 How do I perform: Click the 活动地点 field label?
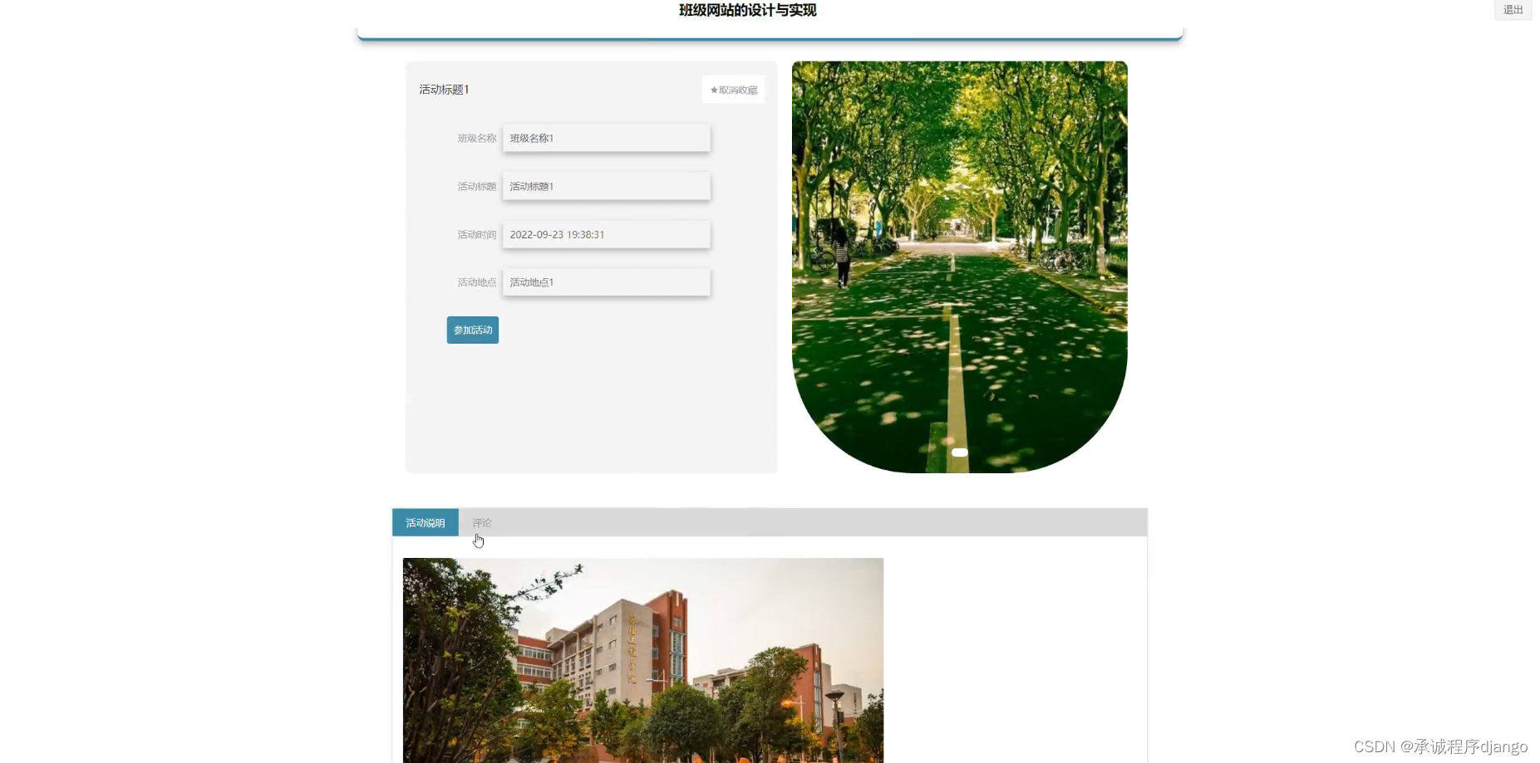coord(477,282)
